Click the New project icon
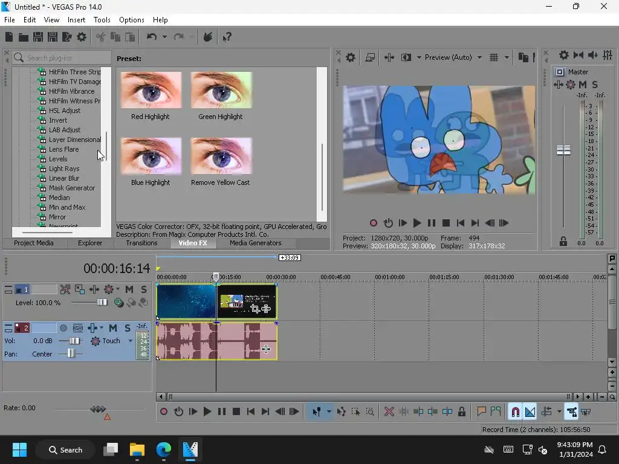The height and width of the screenshot is (464, 619). [x=8, y=37]
